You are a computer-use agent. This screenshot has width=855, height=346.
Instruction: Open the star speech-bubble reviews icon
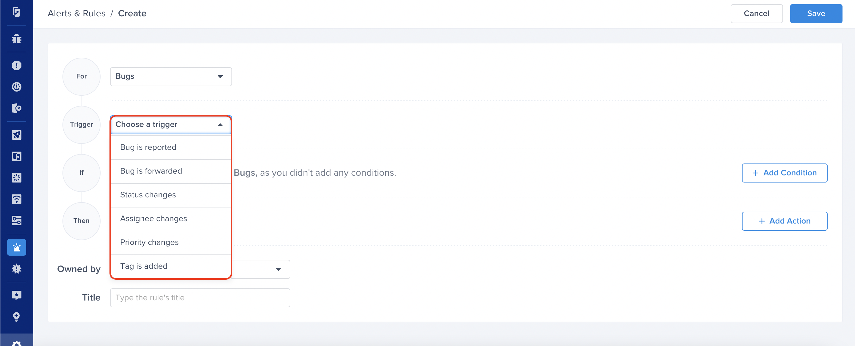(x=16, y=295)
